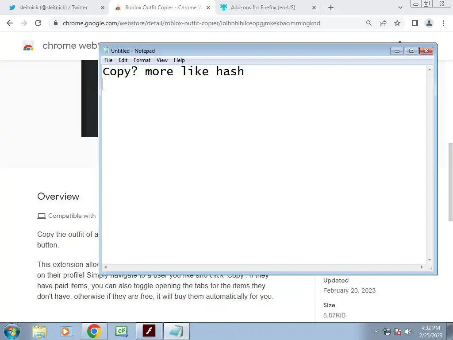
Task: Click the '8.87KiB' size value
Action: coord(334,315)
